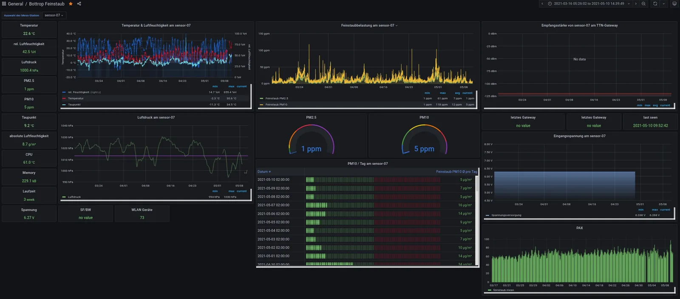Open the absolute Luftfeuchtigkeit stat panel title
680x299 pixels.
point(29,136)
